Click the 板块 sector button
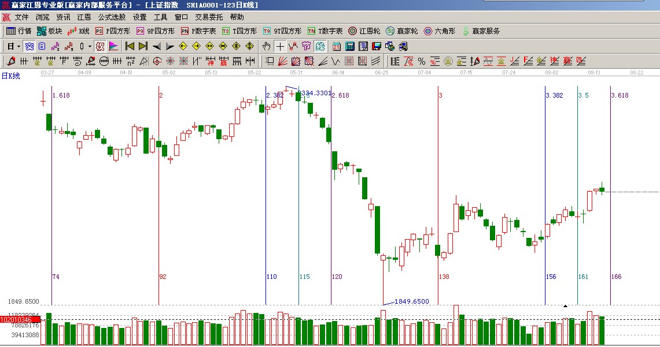The width and height of the screenshot is (660, 347). tap(50, 31)
